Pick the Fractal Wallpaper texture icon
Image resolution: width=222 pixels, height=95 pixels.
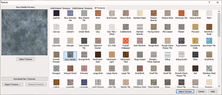point(126,41)
